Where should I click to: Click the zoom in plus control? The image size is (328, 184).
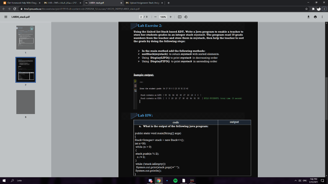170,17
